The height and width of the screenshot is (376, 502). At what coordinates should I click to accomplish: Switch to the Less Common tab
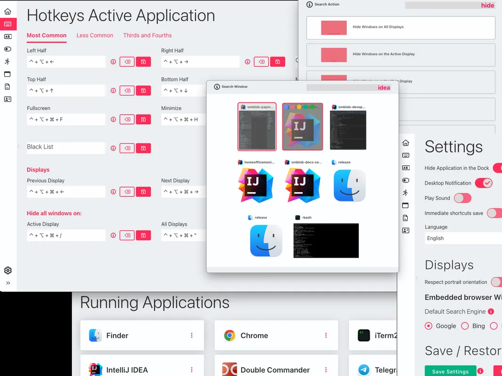95,35
